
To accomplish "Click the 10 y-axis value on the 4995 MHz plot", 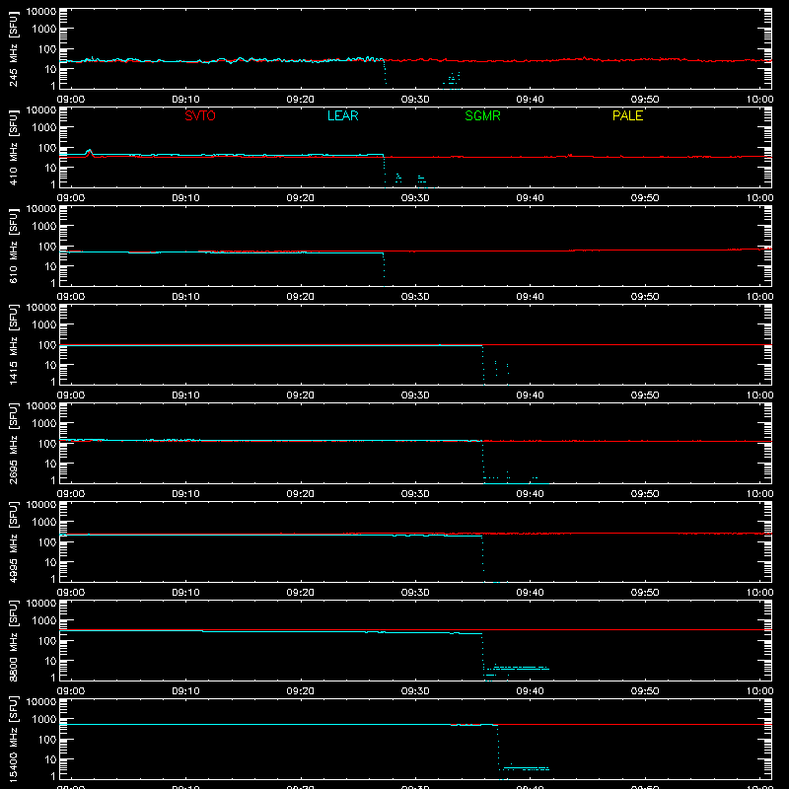I will 50,562.
